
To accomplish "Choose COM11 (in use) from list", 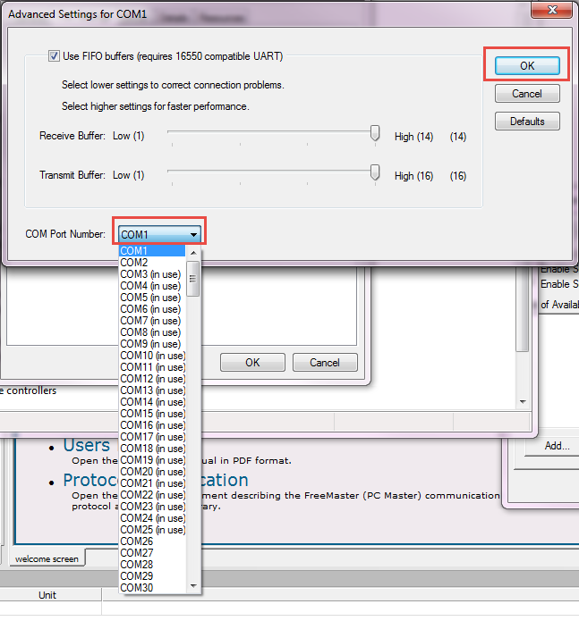I will (x=152, y=367).
